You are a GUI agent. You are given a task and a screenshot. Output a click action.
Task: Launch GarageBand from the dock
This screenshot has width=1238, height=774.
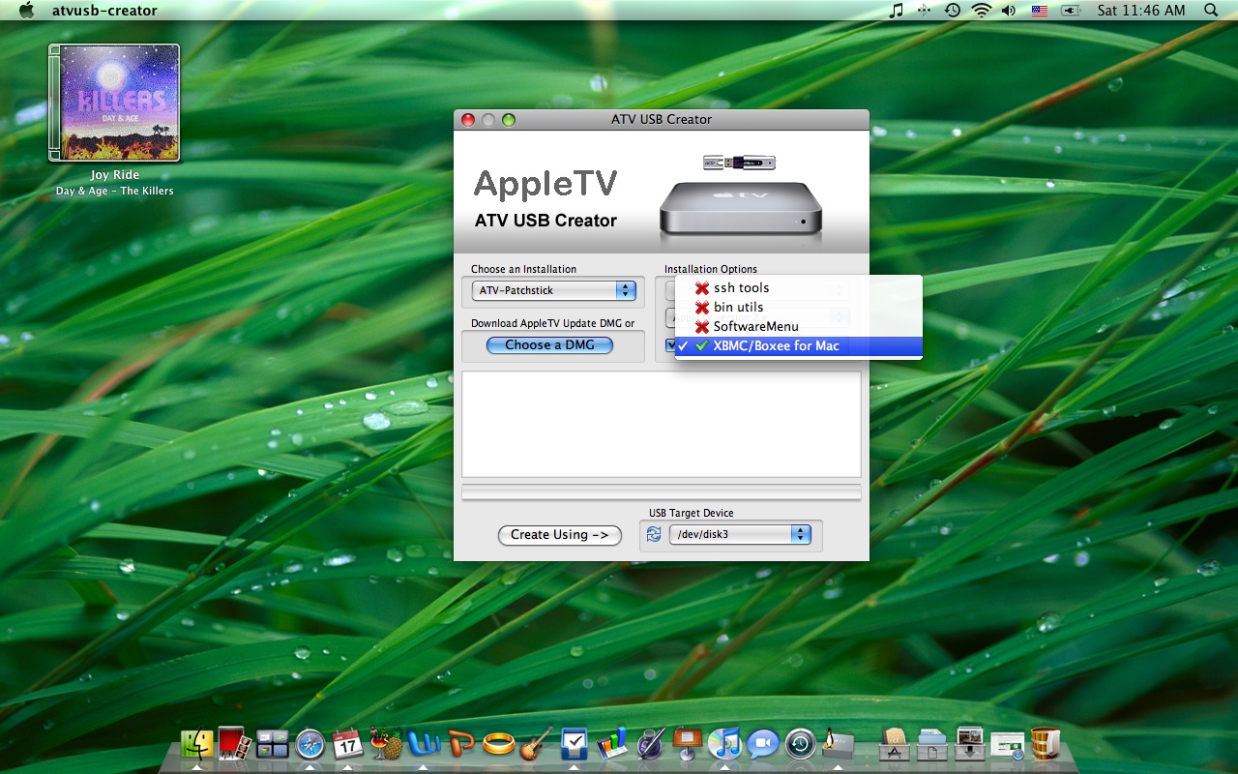pos(537,743)
